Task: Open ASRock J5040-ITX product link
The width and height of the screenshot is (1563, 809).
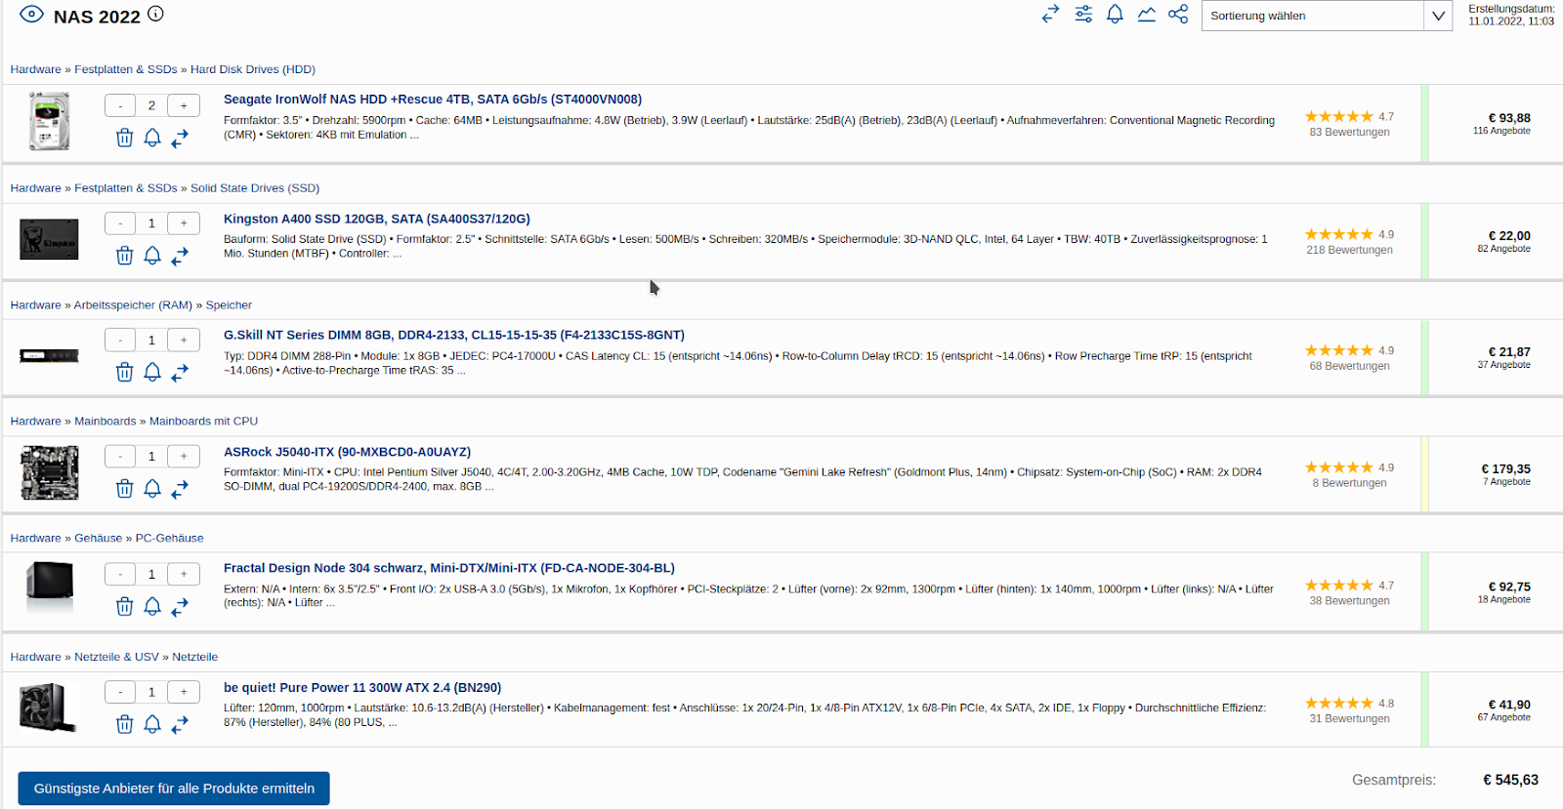Action: pyautogui.click(x=347, y=452)
